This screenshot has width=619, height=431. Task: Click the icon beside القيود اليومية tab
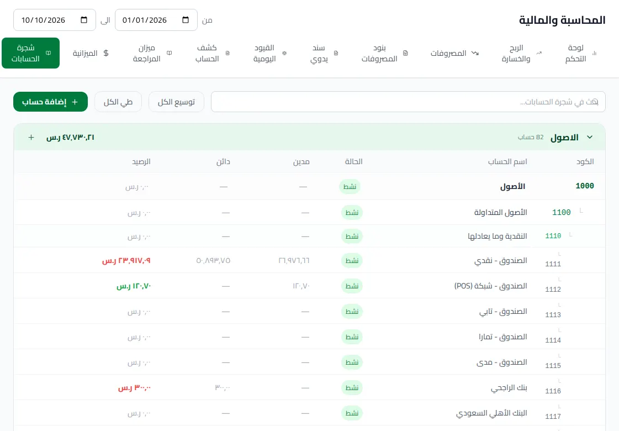coord(284,53)
